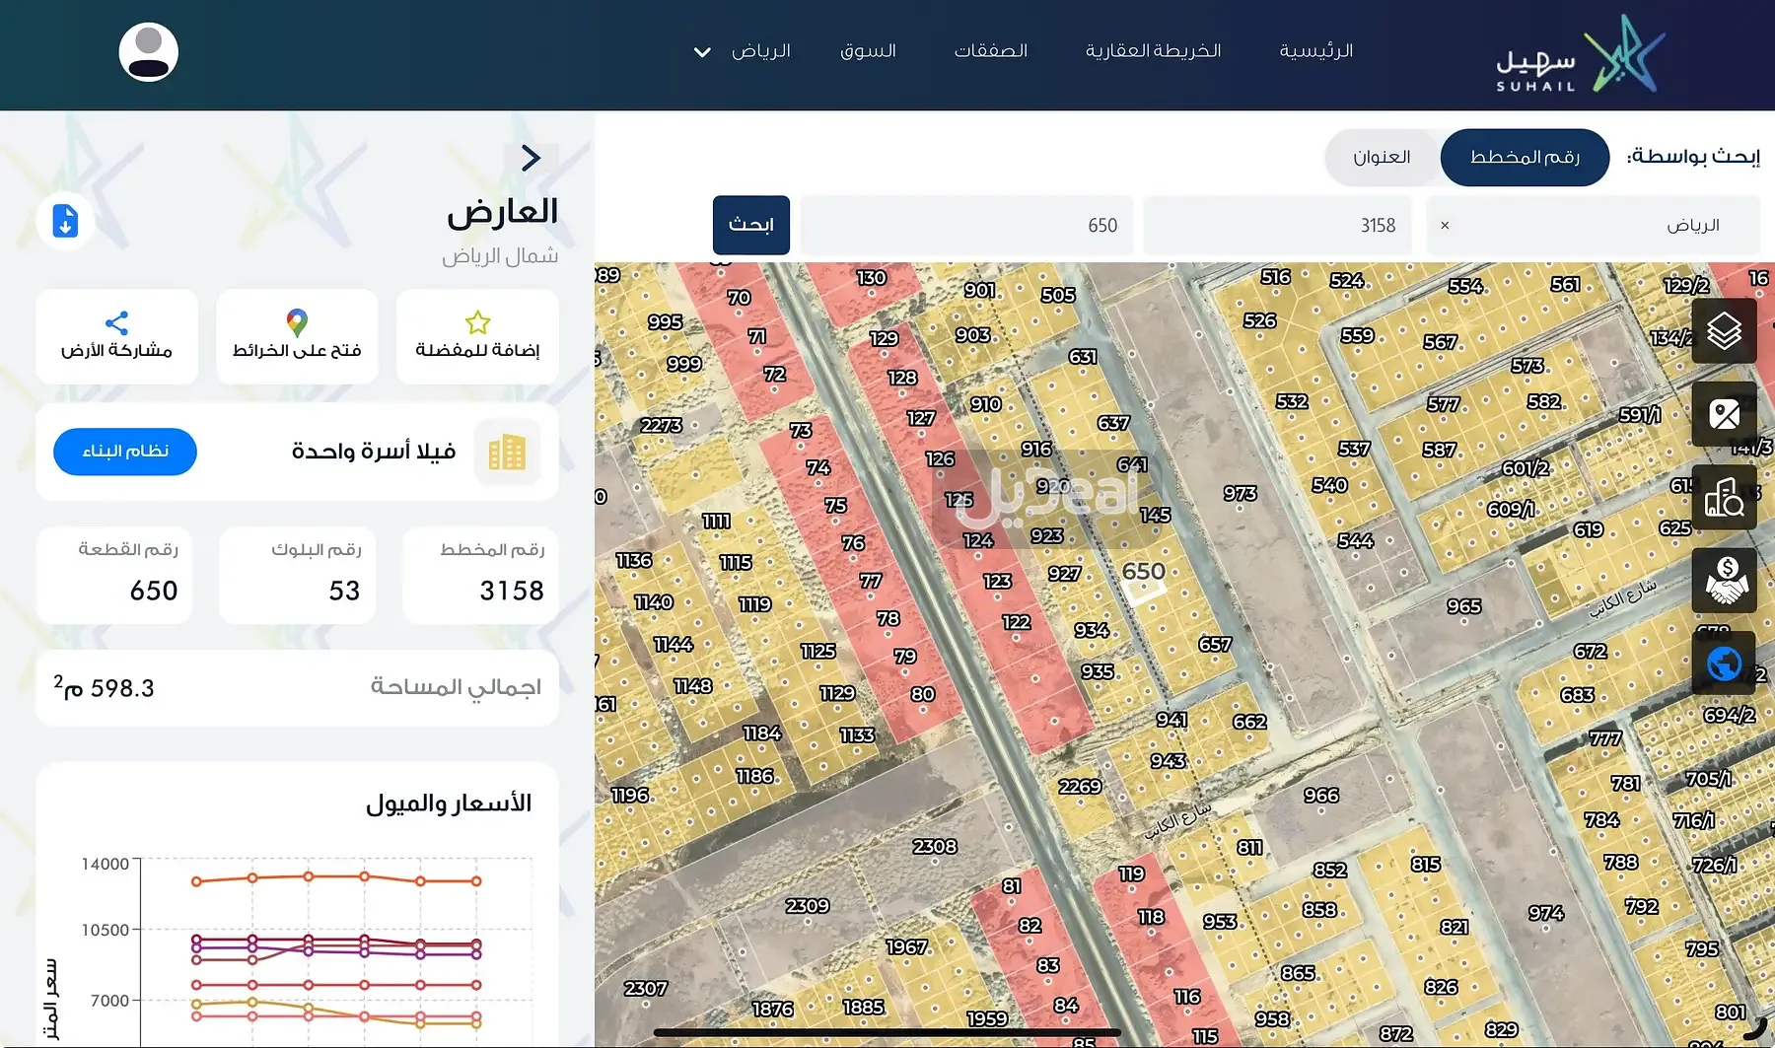Open location in Google Maps
Viewport: 1775px width, 1048px height.
tap(297, 335)
